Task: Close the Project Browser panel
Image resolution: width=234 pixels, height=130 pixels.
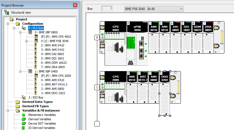Action: pos(75,5)
